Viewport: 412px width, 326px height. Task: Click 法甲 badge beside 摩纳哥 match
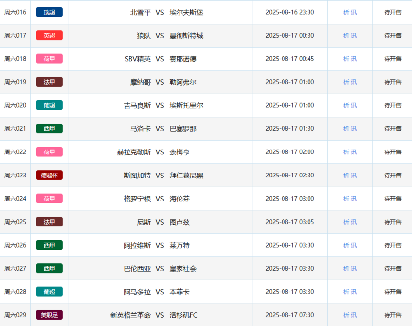point(49,82)
